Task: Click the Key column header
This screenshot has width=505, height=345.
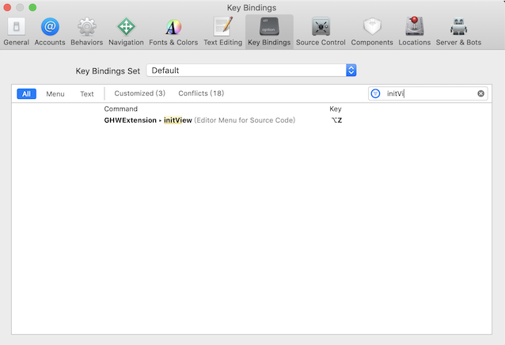Action: coord(336,108)
